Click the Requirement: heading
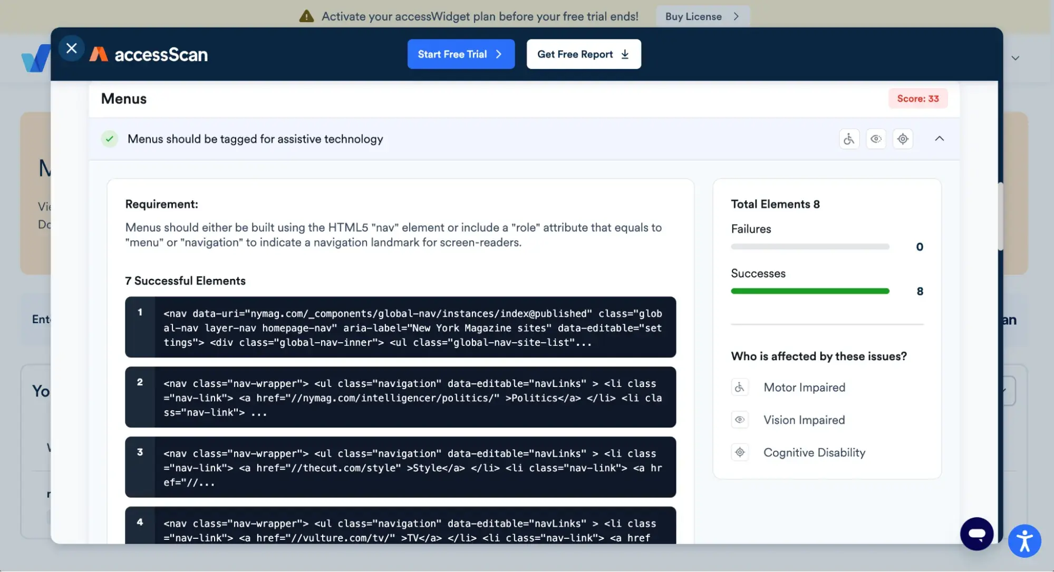The image size is (1054, 572). (x=161, y=204)
